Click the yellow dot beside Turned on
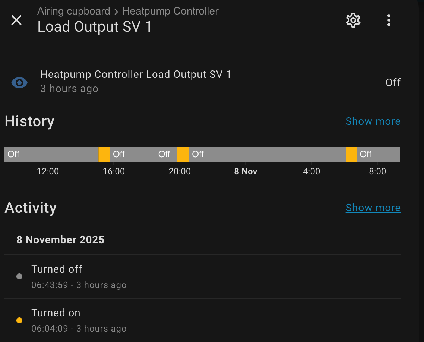The height and width of the screenshot is (342, 424). click(19, 320)
